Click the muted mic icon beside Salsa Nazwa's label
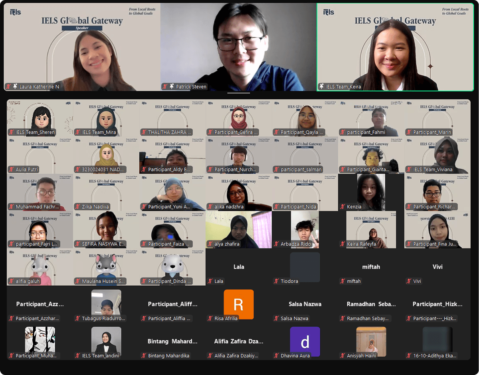Viewport: 479px width, 375px height. pos(276,318)
